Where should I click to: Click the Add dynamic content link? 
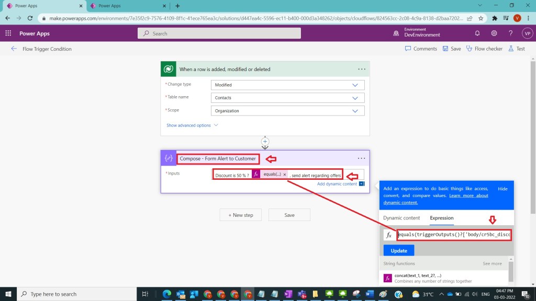point(337,184)
